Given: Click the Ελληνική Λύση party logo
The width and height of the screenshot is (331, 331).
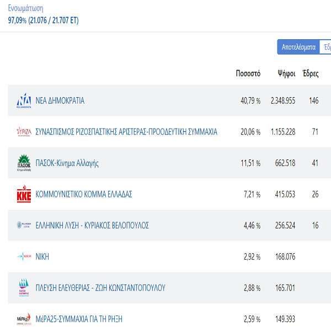Looking at the screenshot, I should pyautogui.click(x=24, y=225).
